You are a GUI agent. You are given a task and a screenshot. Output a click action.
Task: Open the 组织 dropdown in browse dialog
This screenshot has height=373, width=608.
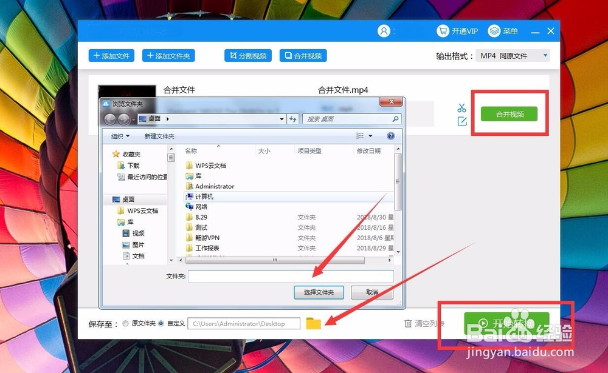point(120,136)
